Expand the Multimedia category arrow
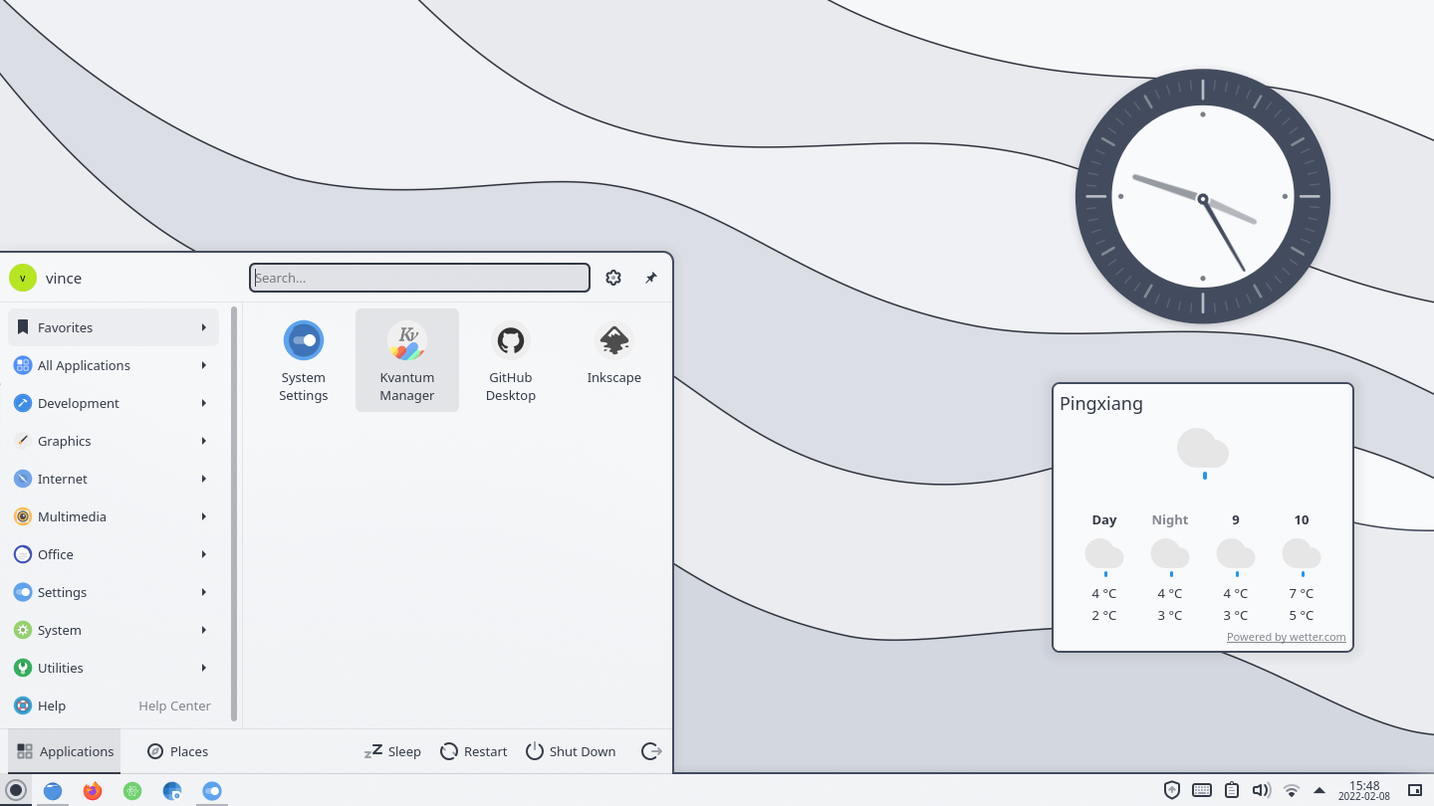1434x806 pixels. pos(203,516)
